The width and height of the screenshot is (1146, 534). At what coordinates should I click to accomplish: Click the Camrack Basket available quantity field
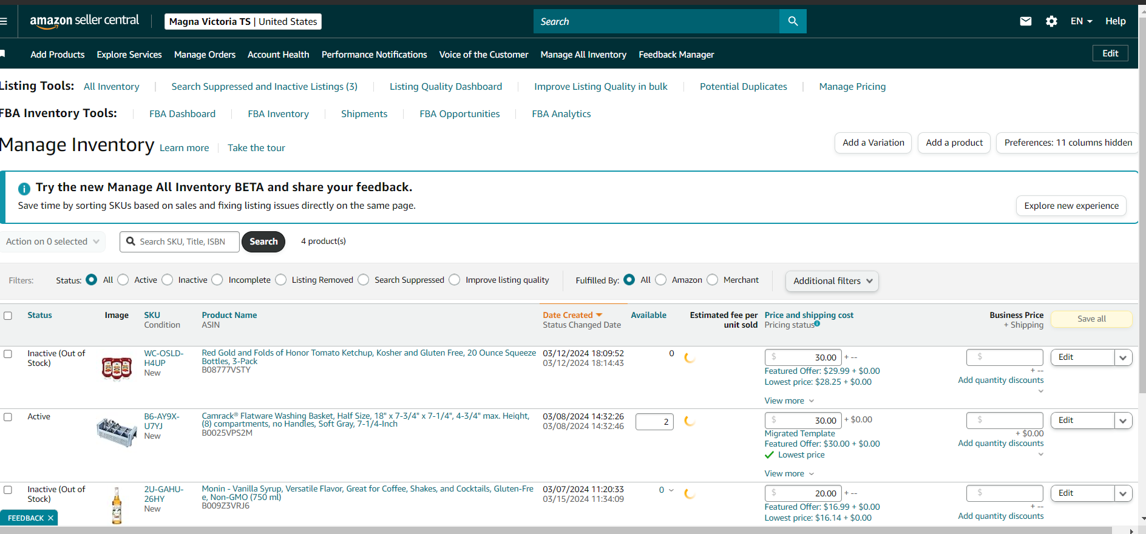[x=654, y=421]
